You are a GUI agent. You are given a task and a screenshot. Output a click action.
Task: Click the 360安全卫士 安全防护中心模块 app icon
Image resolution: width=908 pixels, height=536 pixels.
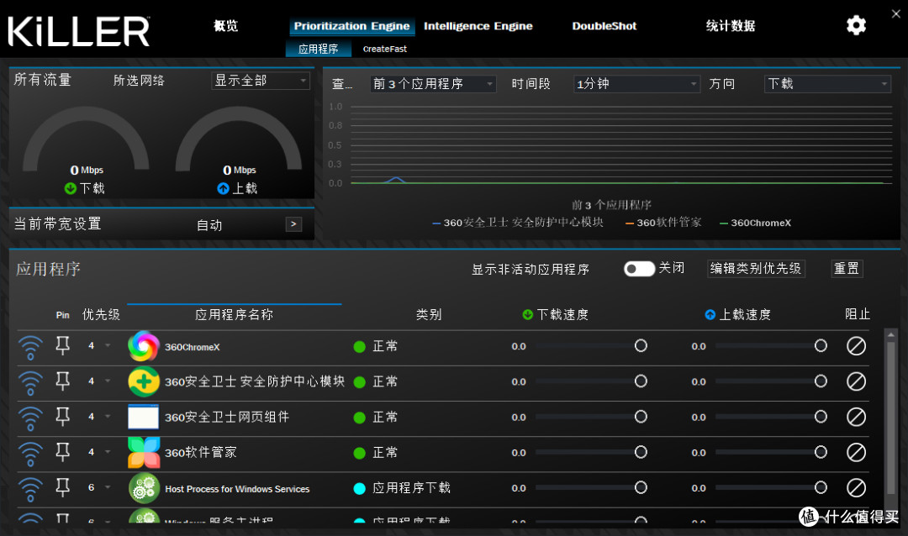[x=144, y=381]
